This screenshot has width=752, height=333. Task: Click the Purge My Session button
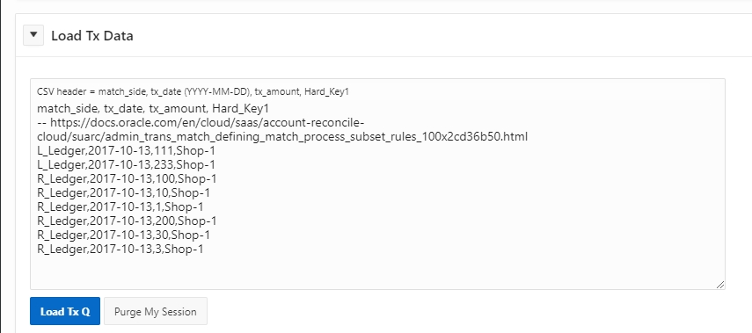pyautogui.click(x=156, y=311)
